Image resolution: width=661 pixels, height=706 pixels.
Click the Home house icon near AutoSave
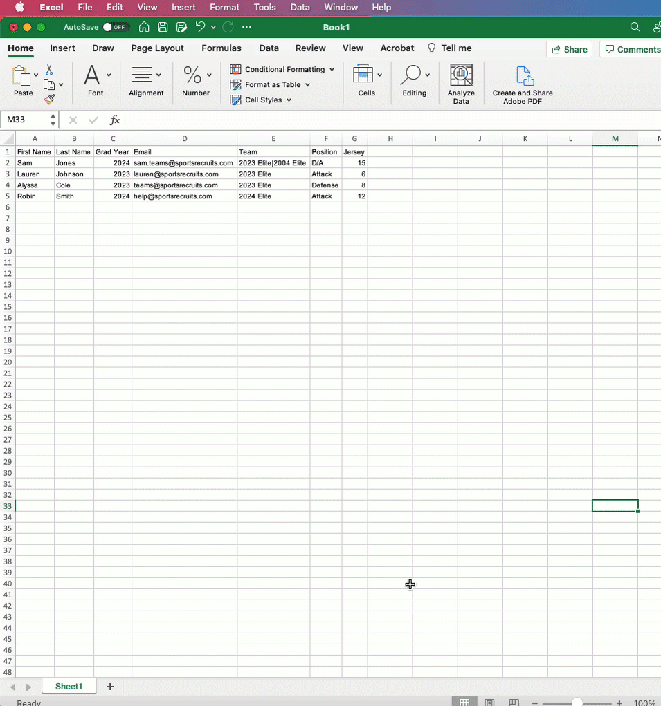(x=143, y=27)
